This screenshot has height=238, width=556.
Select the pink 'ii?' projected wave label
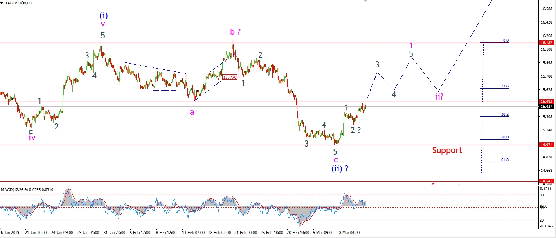439,97
